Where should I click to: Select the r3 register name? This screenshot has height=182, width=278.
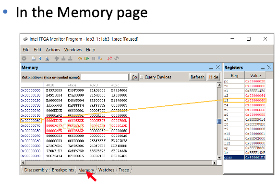(226, 100)
